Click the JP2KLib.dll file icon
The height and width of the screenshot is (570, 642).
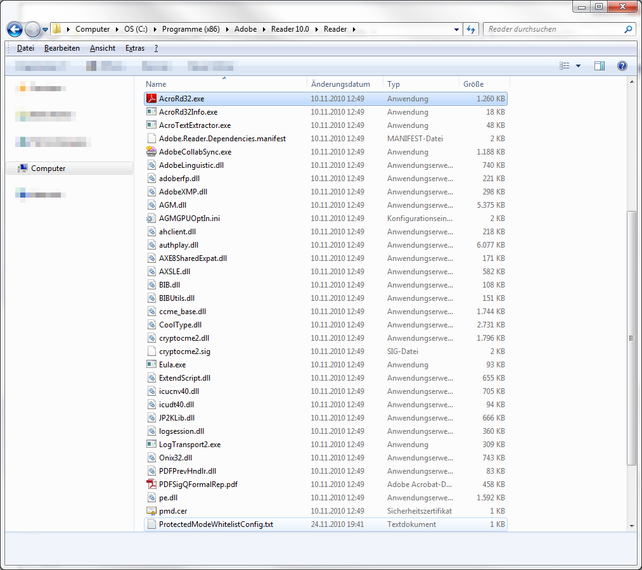[151, 417]
